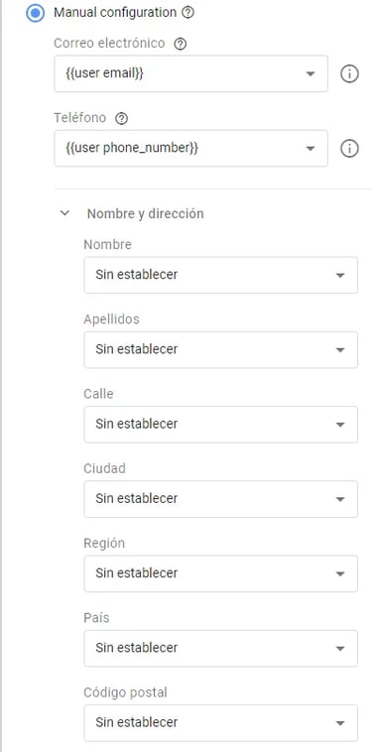Select the Manual configuration radio button
372x752 pixels.
pos(35,13)
